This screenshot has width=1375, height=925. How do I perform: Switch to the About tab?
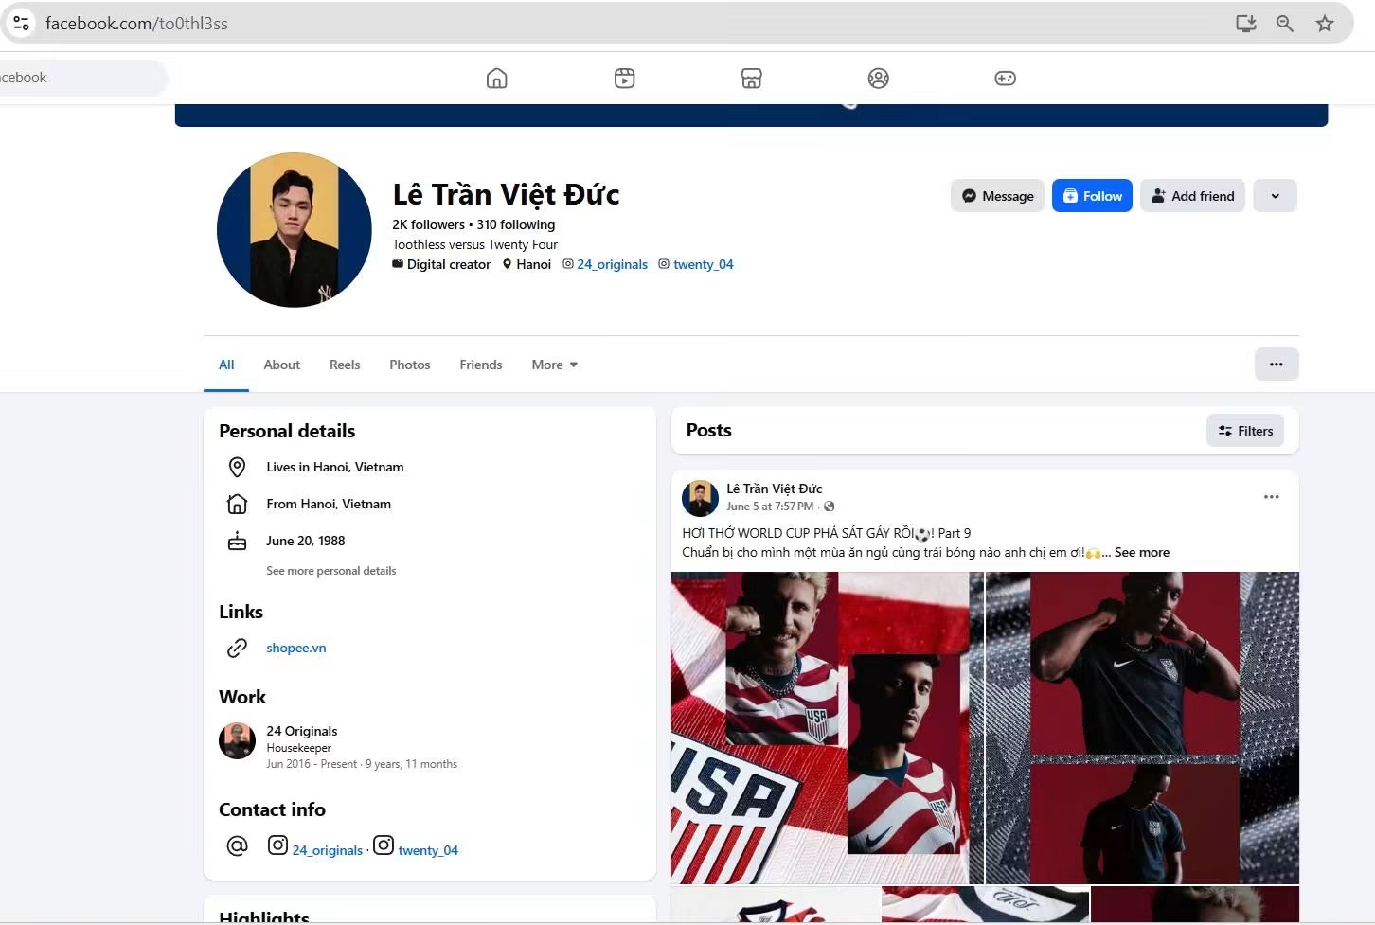click(x=282, y=365)
